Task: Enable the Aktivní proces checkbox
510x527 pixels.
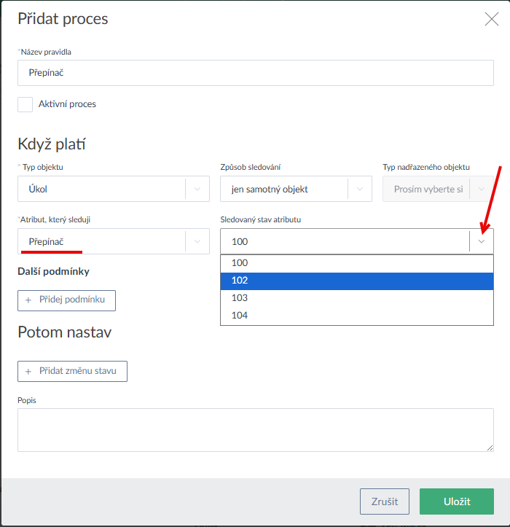Action: 25,104
